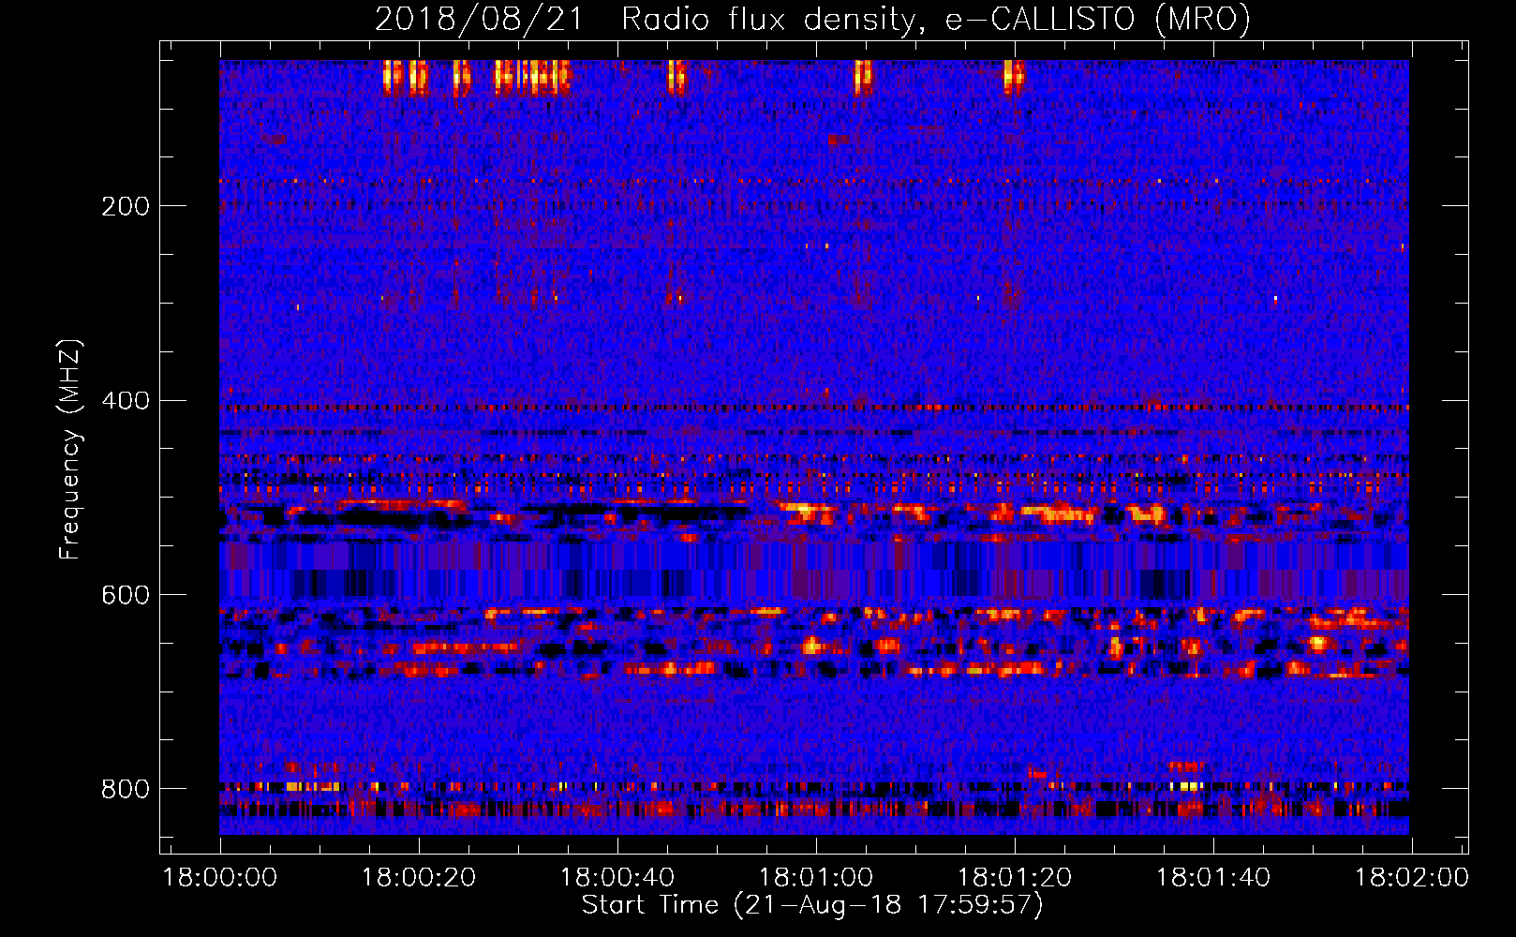Click the 600 frequency tick label

126,596
